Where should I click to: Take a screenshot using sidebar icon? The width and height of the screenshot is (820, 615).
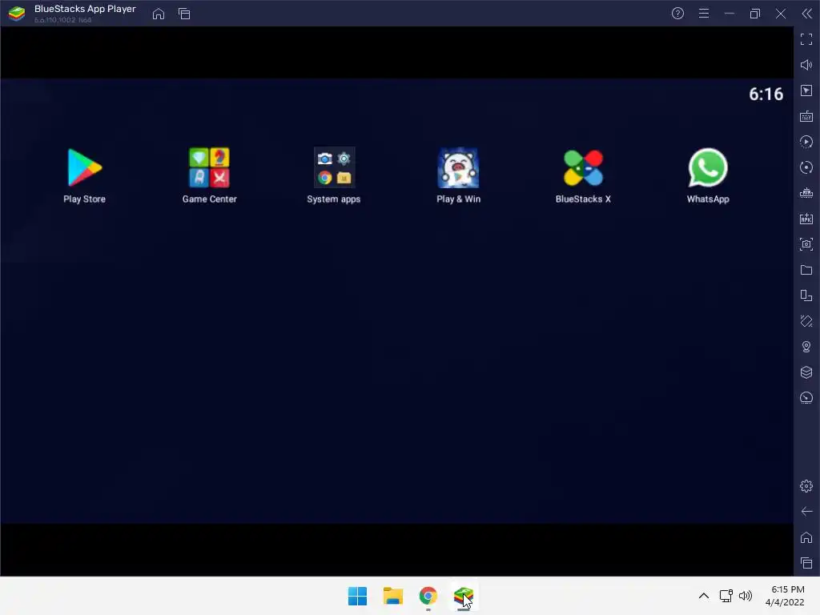806,244
